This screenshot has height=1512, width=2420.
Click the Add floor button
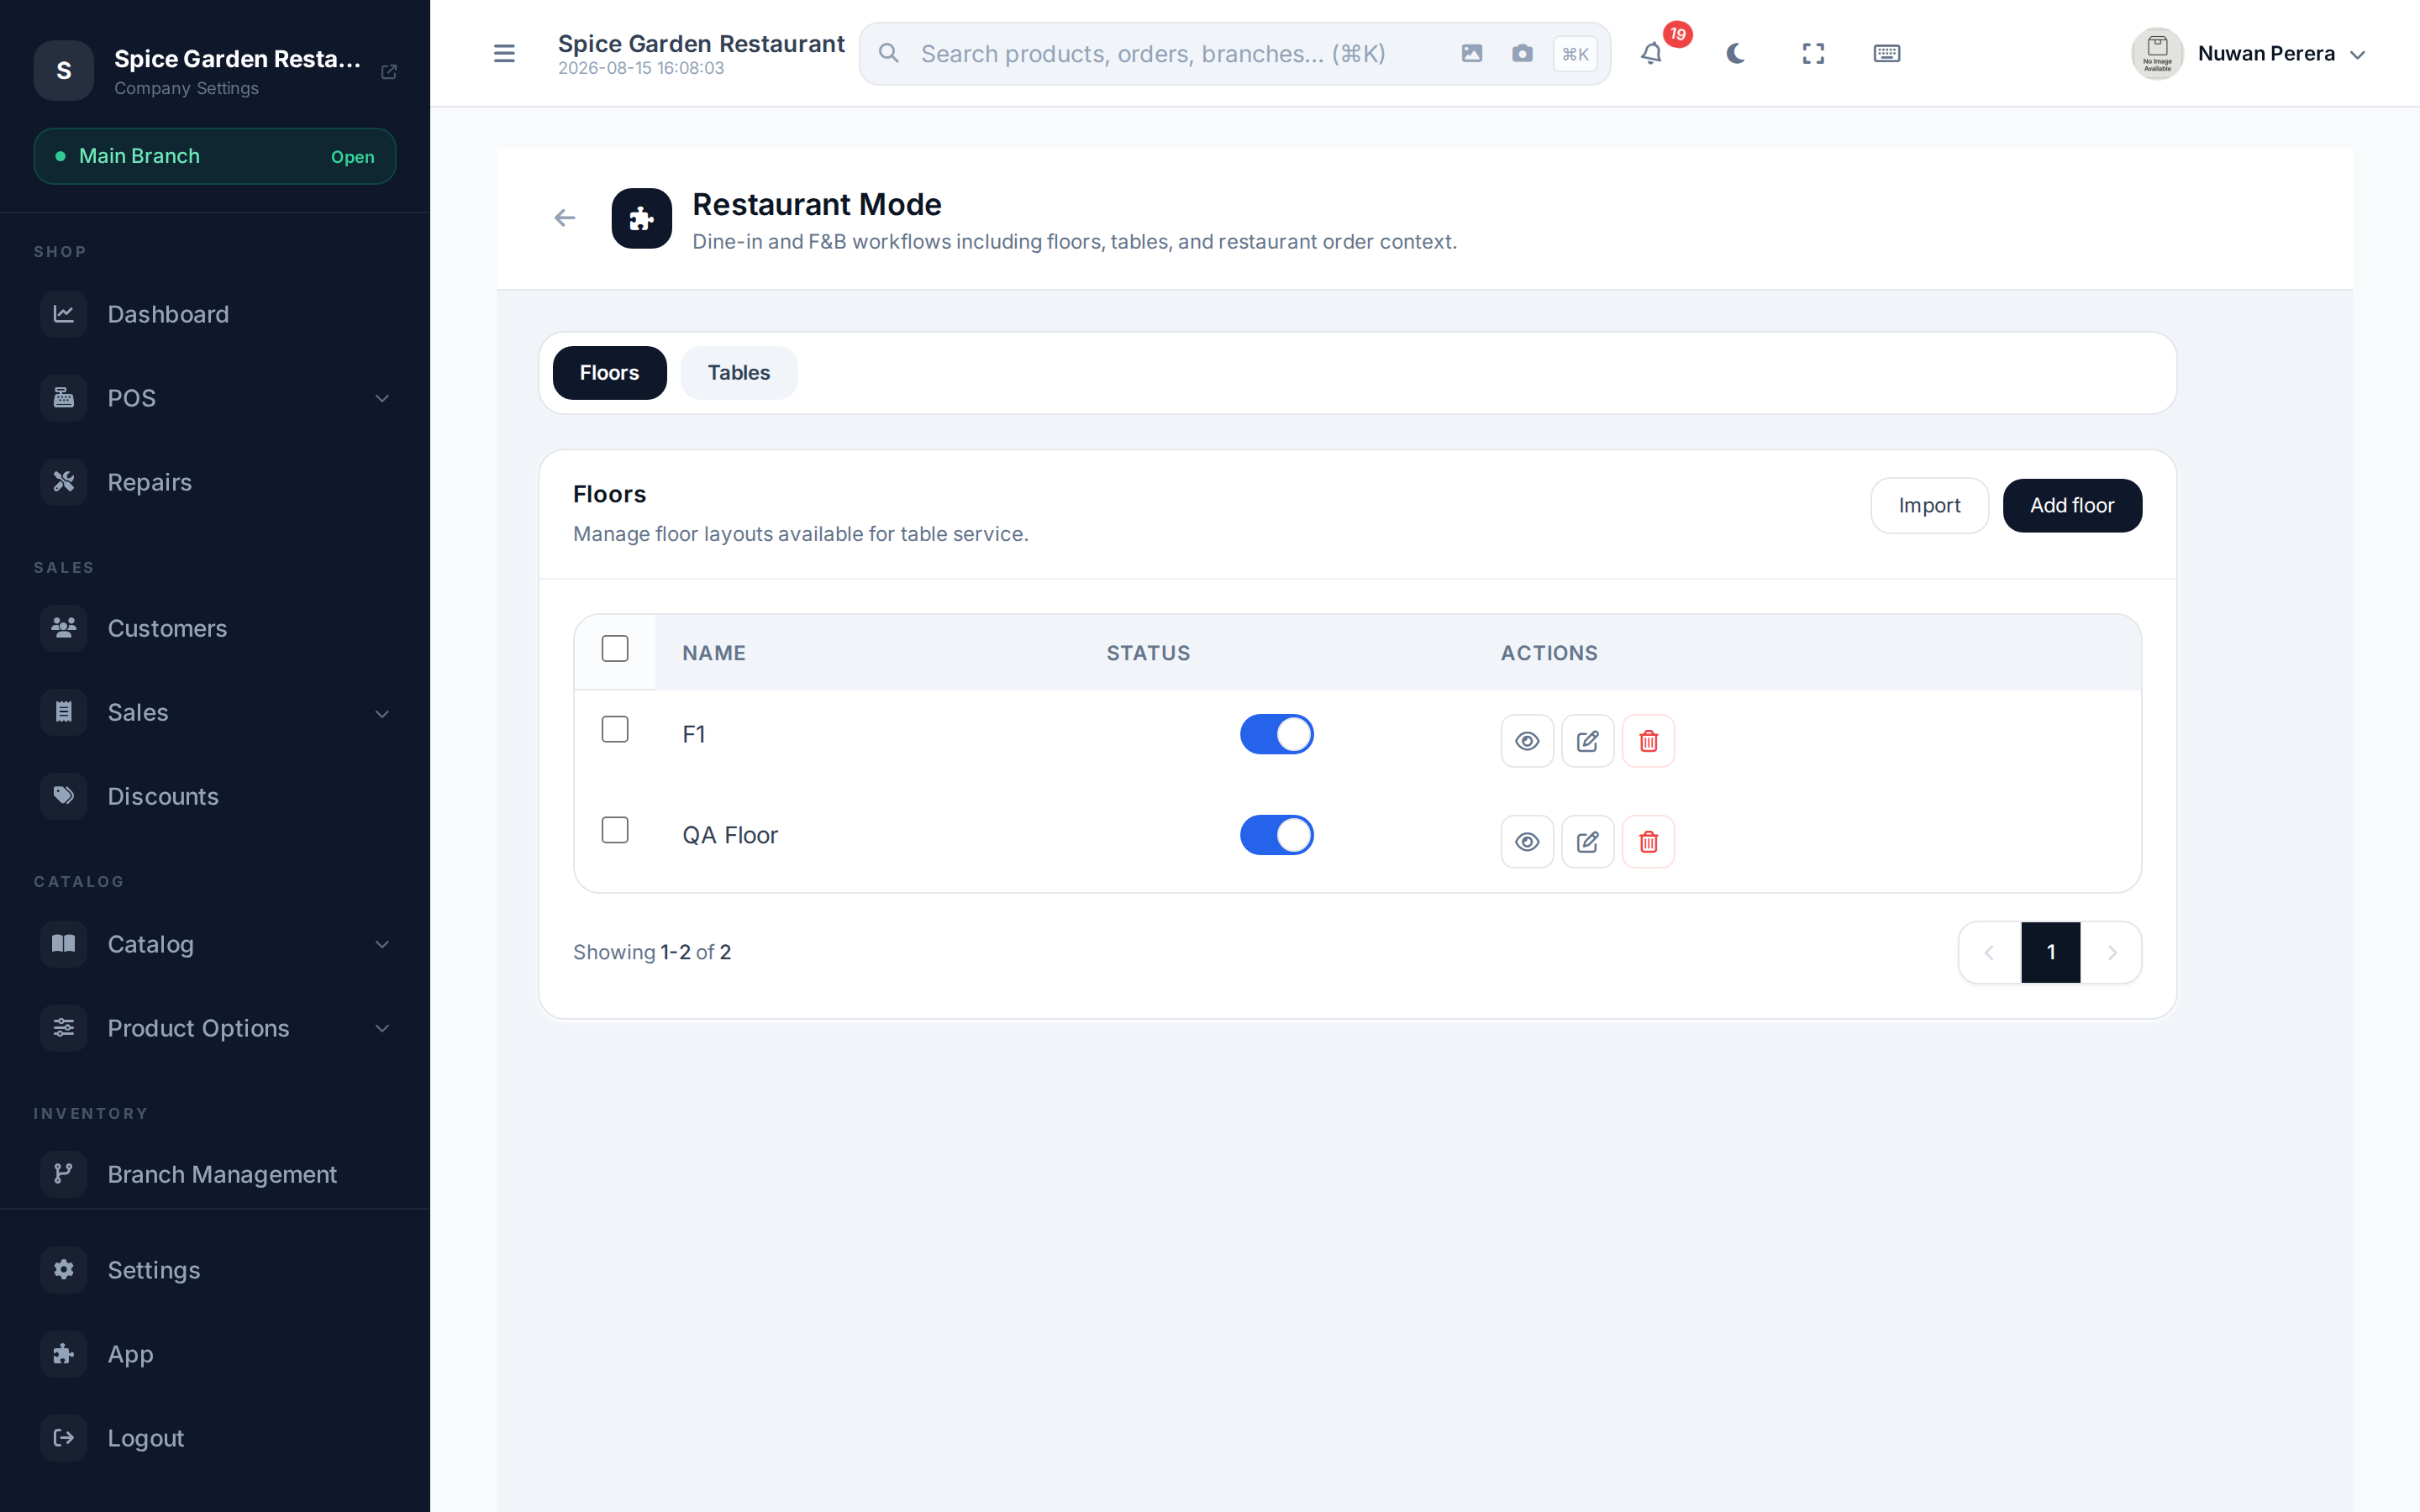coord(2071,506)
